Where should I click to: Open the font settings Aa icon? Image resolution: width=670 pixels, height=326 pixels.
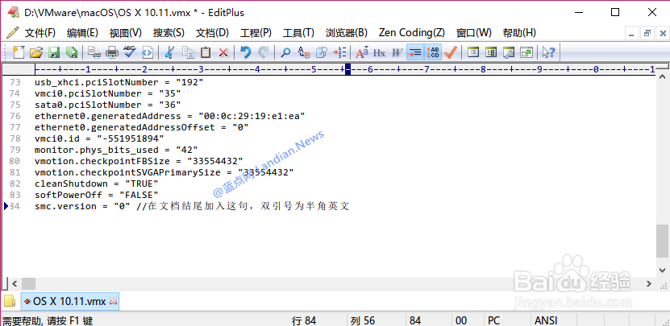362,52
